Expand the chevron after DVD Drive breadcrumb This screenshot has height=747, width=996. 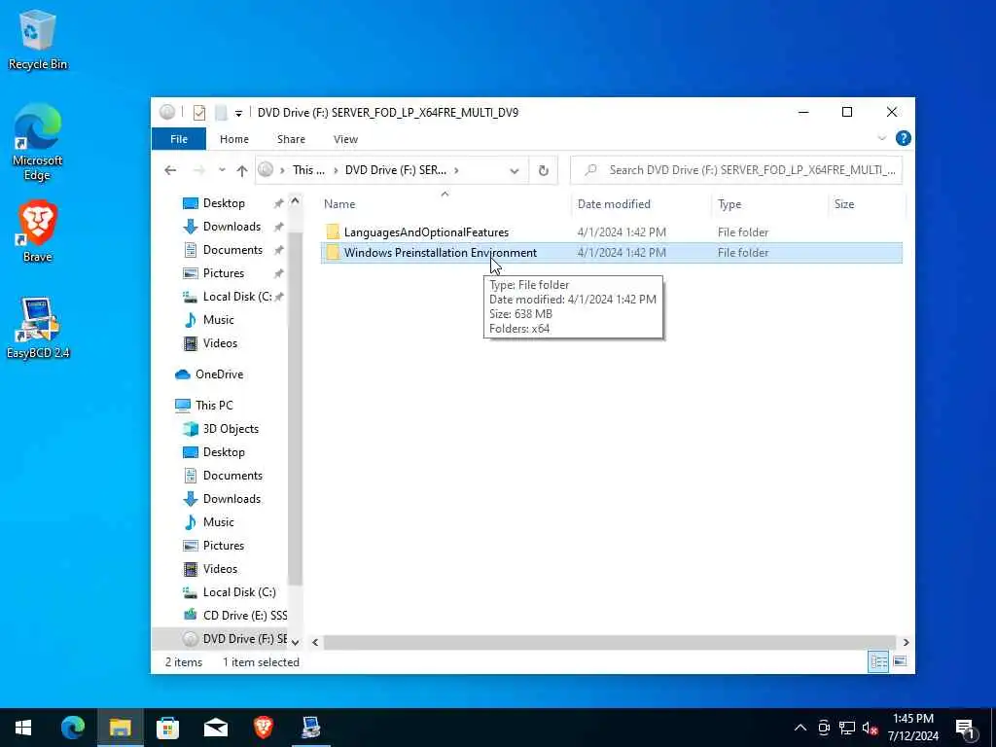(x=456, y=170)
